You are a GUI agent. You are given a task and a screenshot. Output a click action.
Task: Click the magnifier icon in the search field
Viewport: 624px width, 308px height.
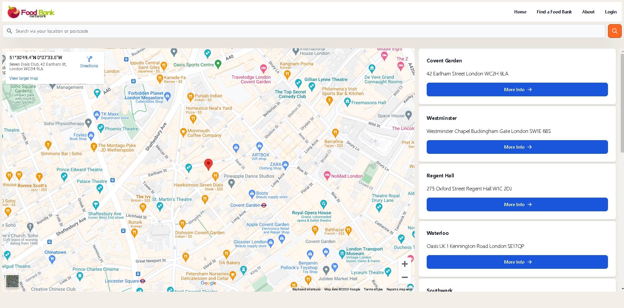coord(9,31)
